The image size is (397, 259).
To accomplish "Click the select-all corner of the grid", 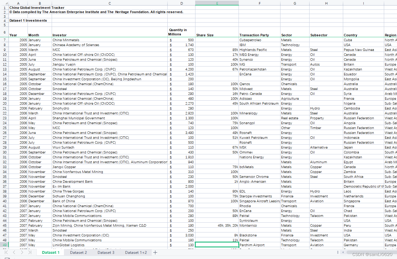I will click(x=4, y=3).
